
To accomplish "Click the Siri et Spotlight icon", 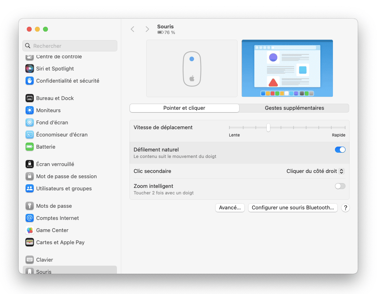I will click(x=30, y=68).
